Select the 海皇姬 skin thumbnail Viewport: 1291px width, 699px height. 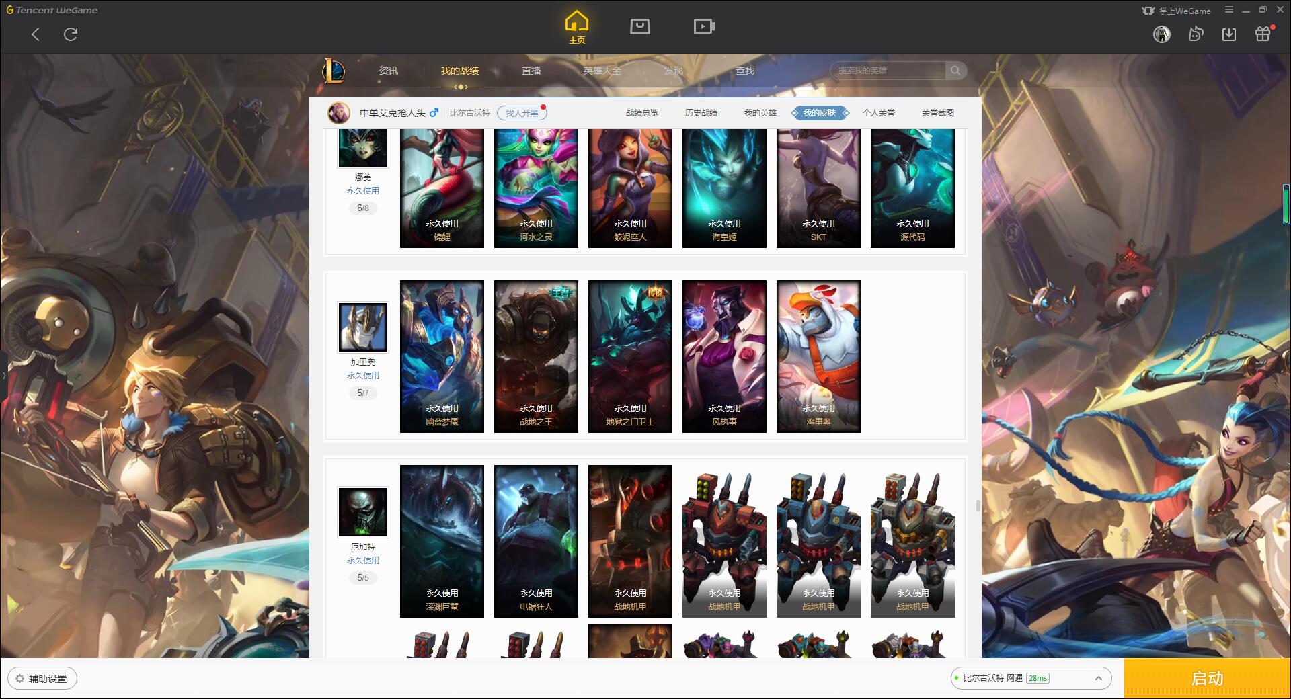point(724,188)
